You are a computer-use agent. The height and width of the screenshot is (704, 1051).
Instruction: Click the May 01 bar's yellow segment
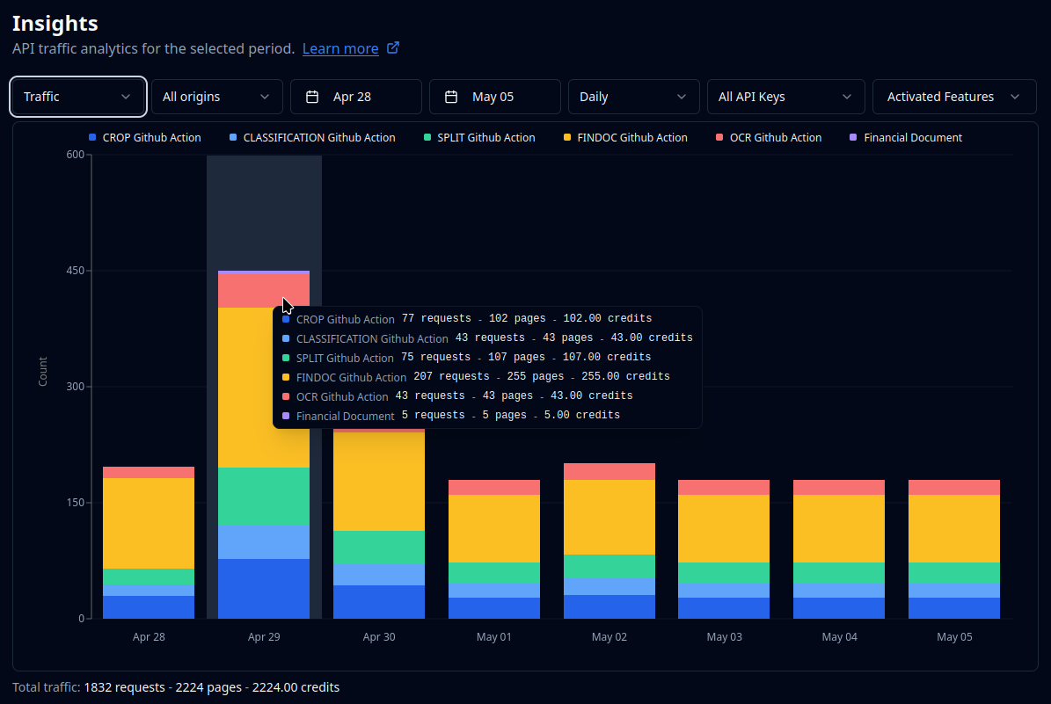(x=494, y=528)
